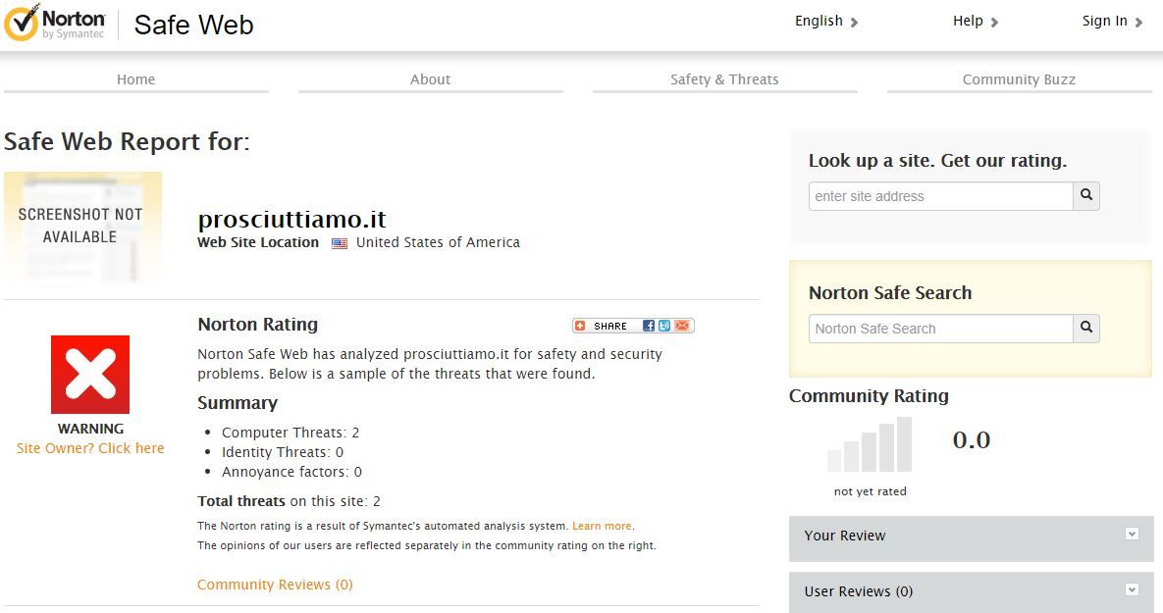The height and width of the screenshot is (613, 1163).
Task: Expand the User Reviews (0) panel
Action: [x=971, y=591]
